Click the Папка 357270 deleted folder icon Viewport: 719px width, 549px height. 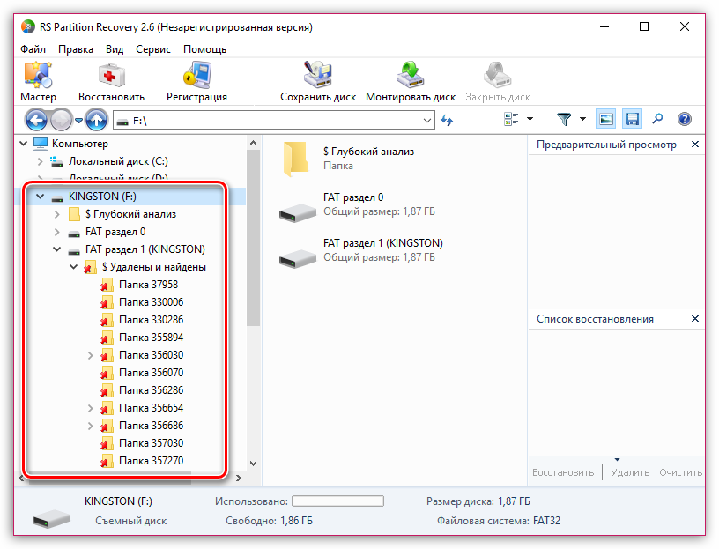pyautogui.click(x=107, y=461)
